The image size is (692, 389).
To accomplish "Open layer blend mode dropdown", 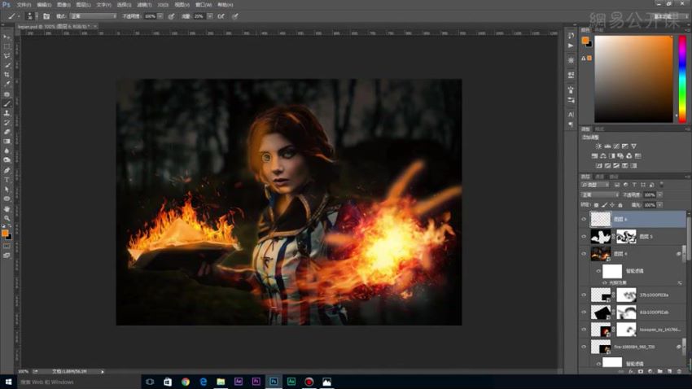I will [x=600, y=194].
